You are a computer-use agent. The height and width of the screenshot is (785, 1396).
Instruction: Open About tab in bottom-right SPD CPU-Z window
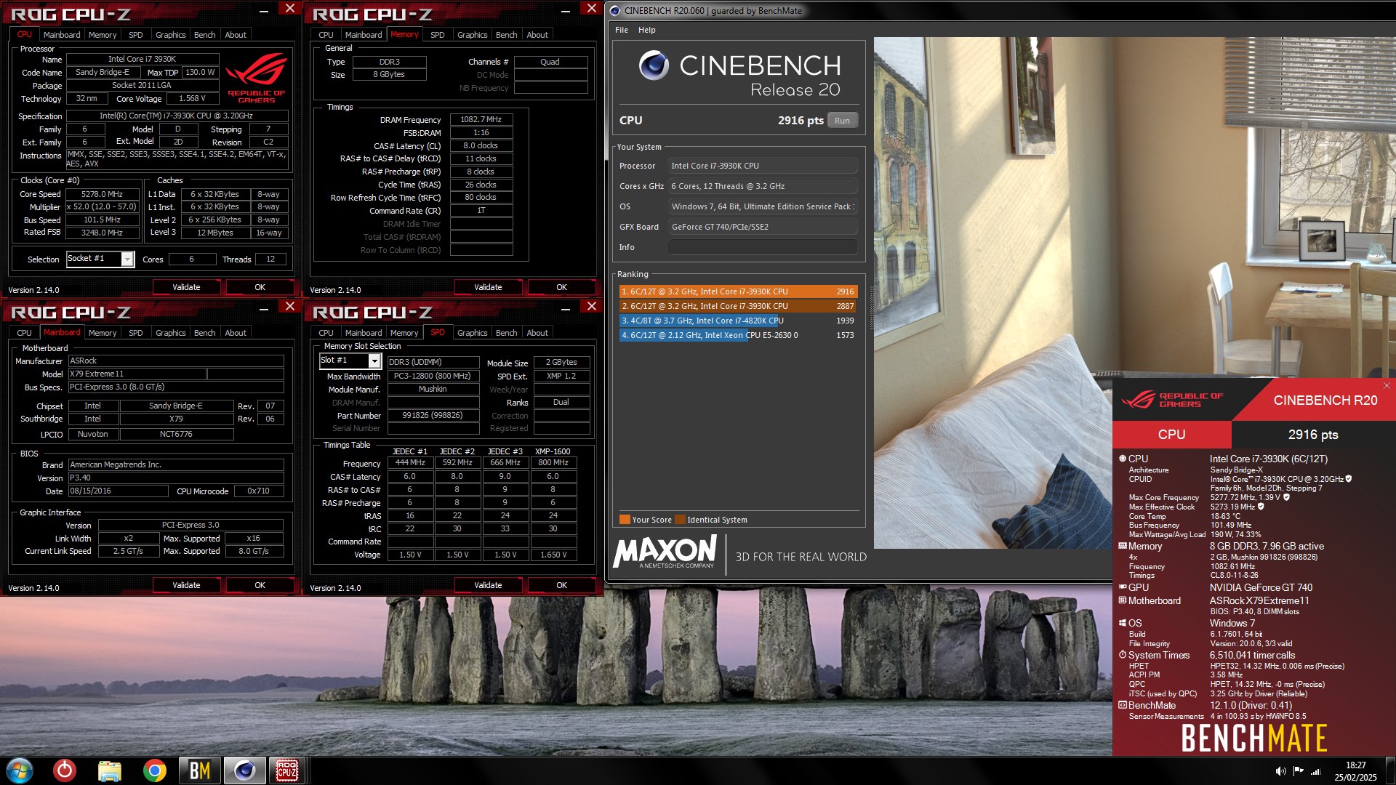click(x=537, y=333)
